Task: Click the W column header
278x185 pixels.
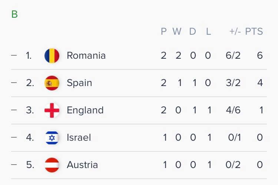Action: (177, 32)
